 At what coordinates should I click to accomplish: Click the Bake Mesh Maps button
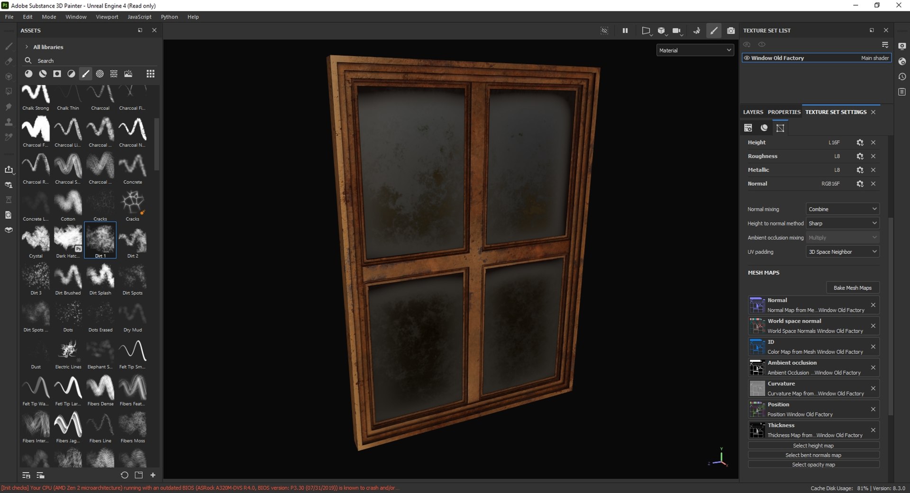click(853, 288)
